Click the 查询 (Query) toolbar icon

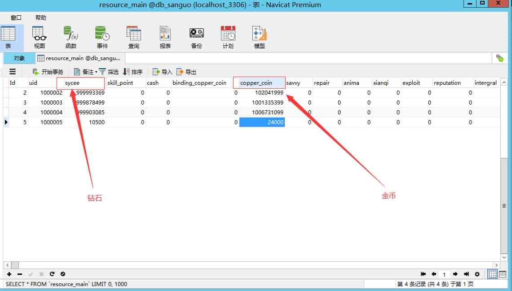pos(134,37)
